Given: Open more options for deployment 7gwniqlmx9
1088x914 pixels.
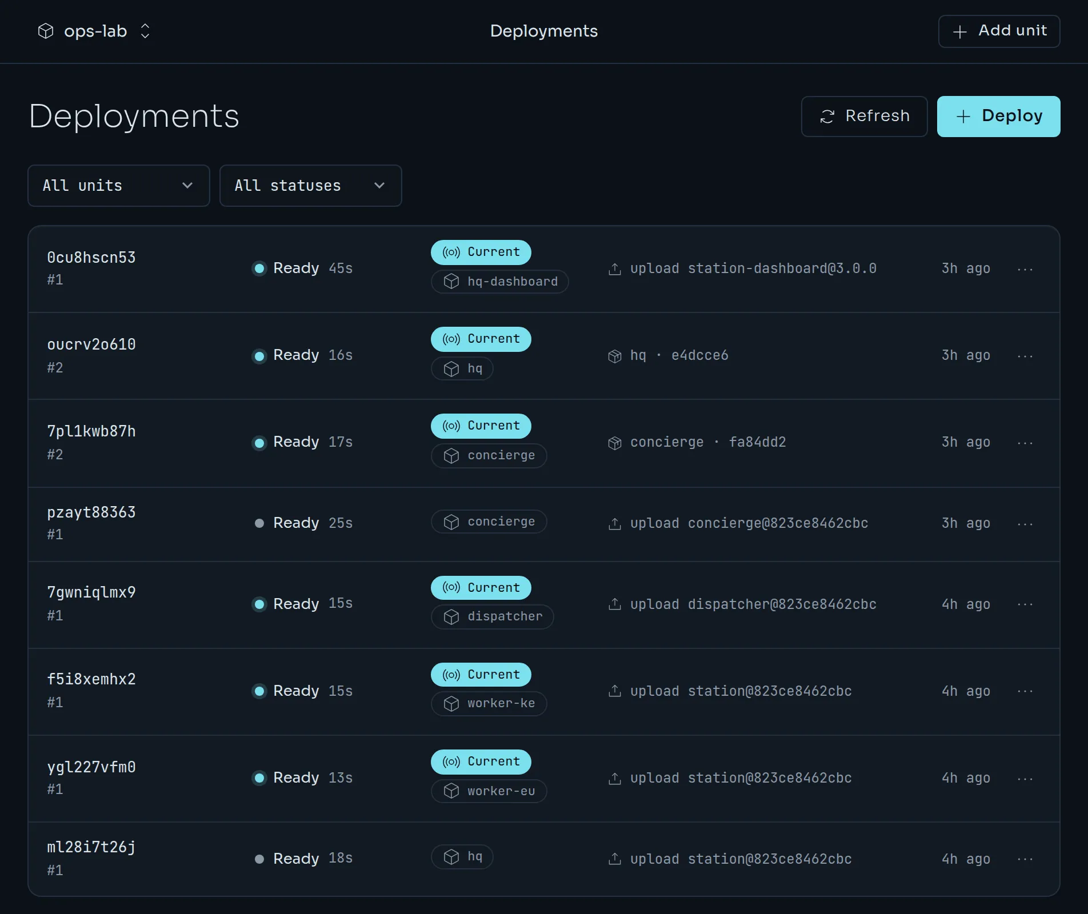Looking at the screenshot, I should click(x=1025, y=604).
